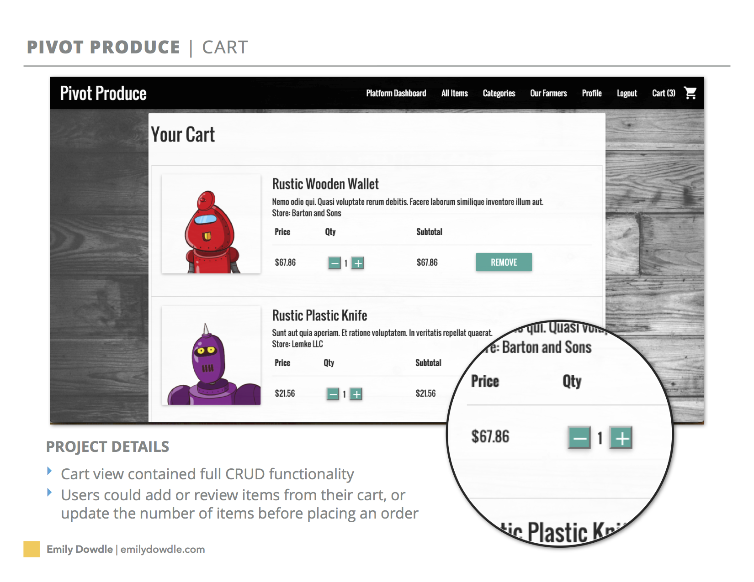Visit the Our Farmers page

tap(548, 93)
